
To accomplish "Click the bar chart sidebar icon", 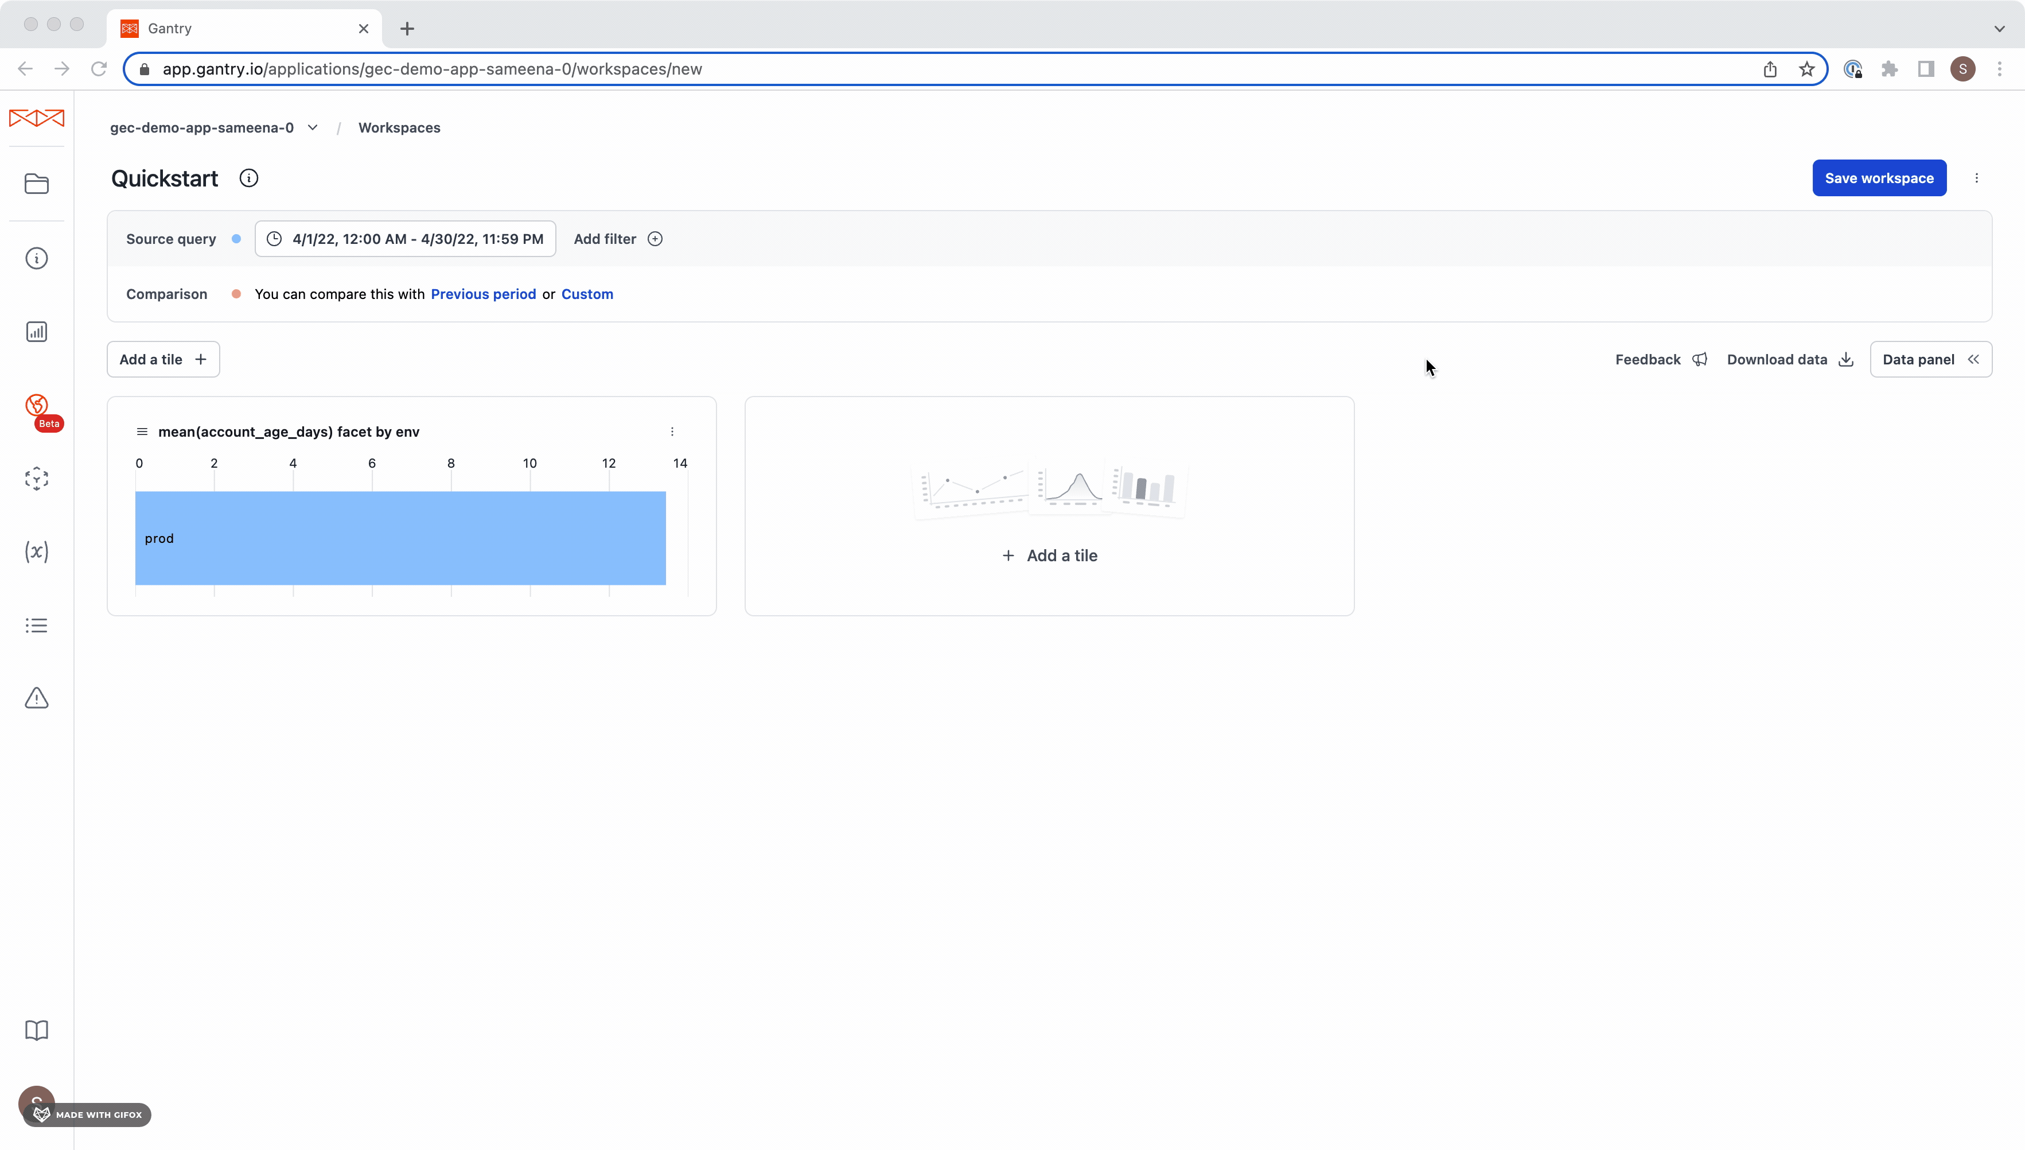I will 36,332.
